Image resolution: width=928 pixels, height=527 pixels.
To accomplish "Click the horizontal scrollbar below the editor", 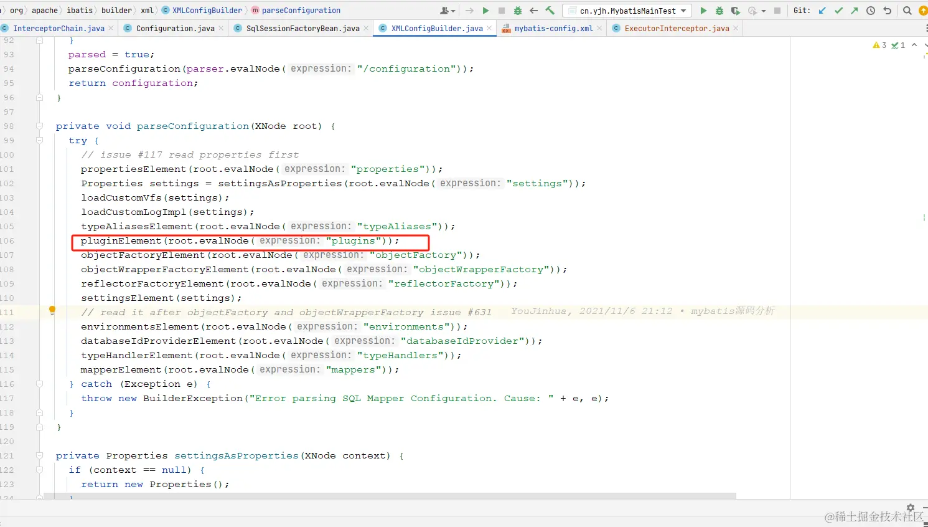I will pyautogui.click(x=390, y=496).
